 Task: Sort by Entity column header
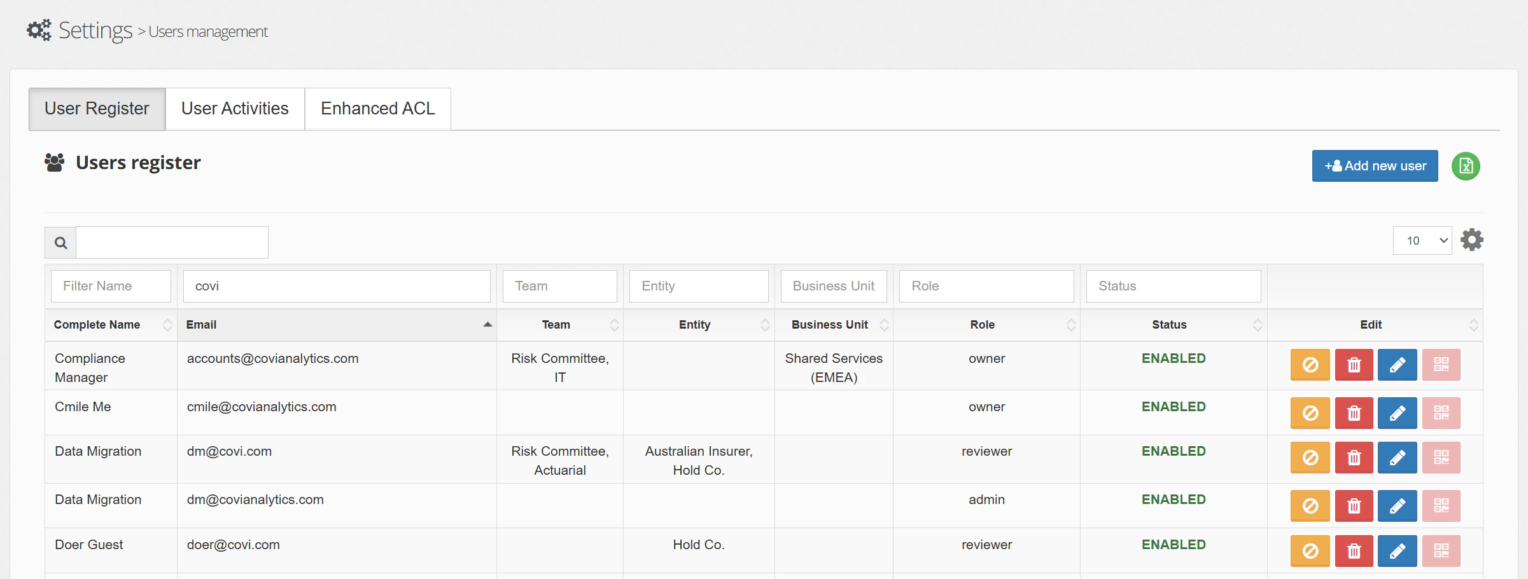[699, 325]
